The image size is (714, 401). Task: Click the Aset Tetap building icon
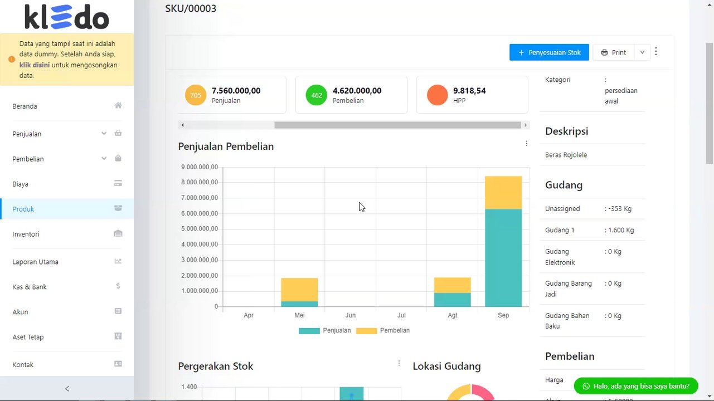coord(118,336)
